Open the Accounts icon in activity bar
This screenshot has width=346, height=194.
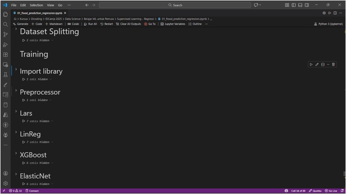click(5, 173)
